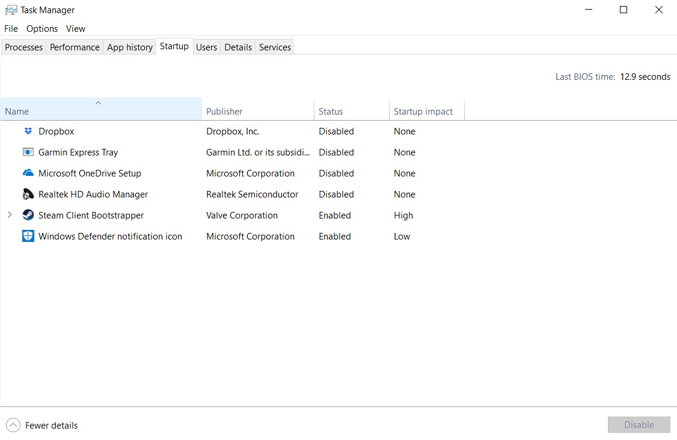Select the Realtek HD Audio Manager icon
This screenshot has width=677, height=440.
[x=28, y=194]
